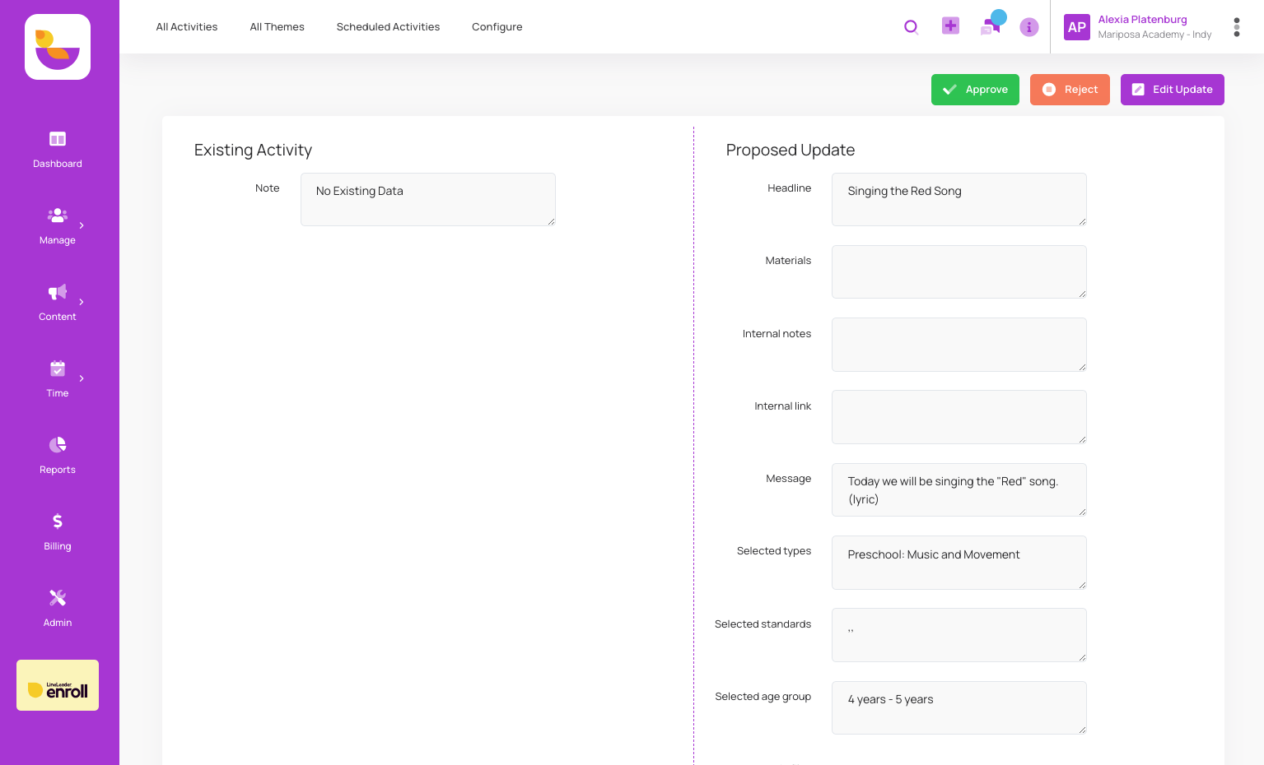
Task: Open messages via the chat bubbles icon
Action: pyautogui.click(x=989, y=26)
